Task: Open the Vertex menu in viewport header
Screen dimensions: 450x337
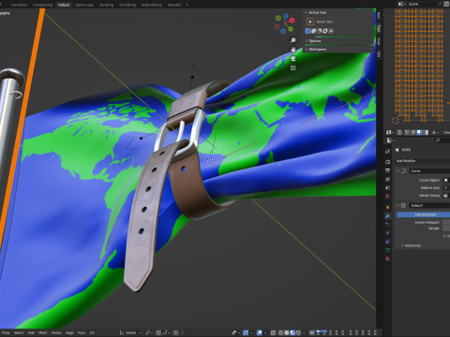Action: 56,332
